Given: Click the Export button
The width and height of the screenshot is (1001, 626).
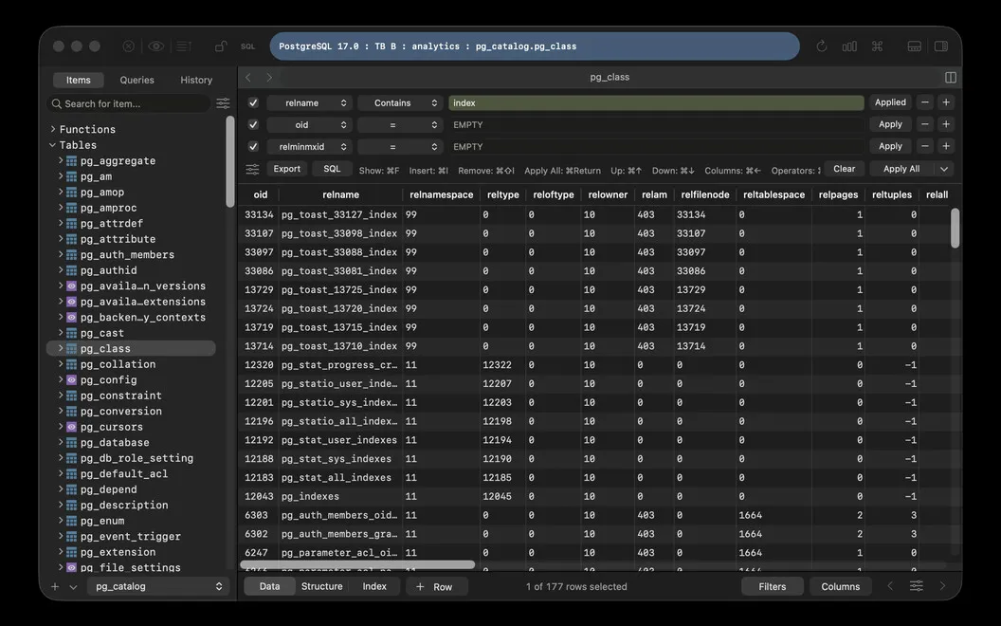Looking at the screenshot, I should pos(286,169).
